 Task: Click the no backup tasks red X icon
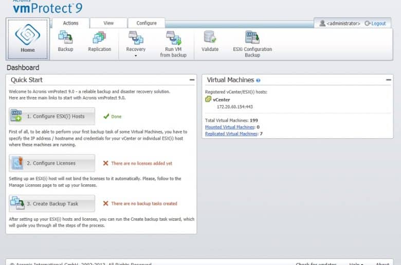(x=105, y=203)
